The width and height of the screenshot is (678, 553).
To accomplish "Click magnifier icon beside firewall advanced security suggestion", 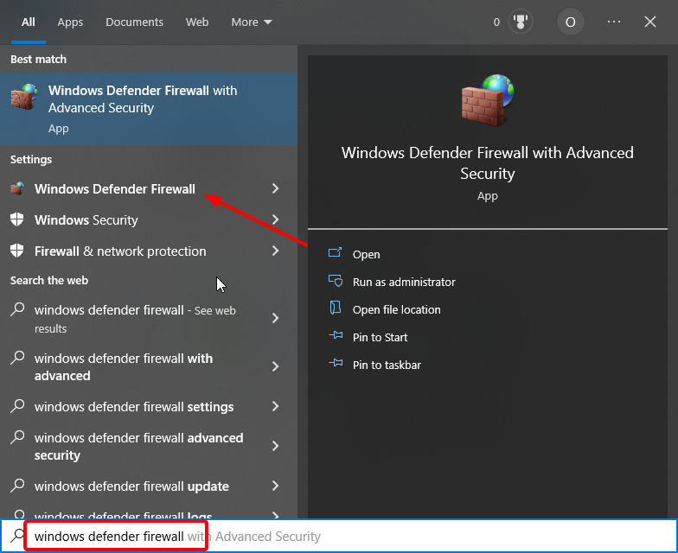I will click(x=17, y=437).
